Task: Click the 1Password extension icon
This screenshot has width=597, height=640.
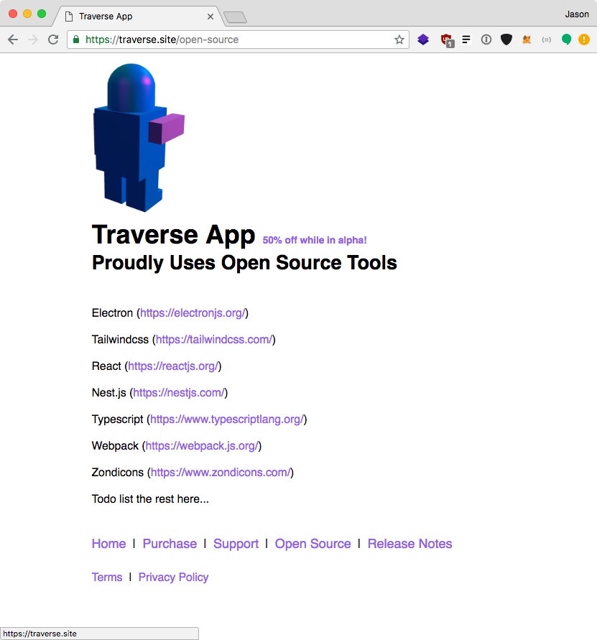Action: click(x=486, y=40)
